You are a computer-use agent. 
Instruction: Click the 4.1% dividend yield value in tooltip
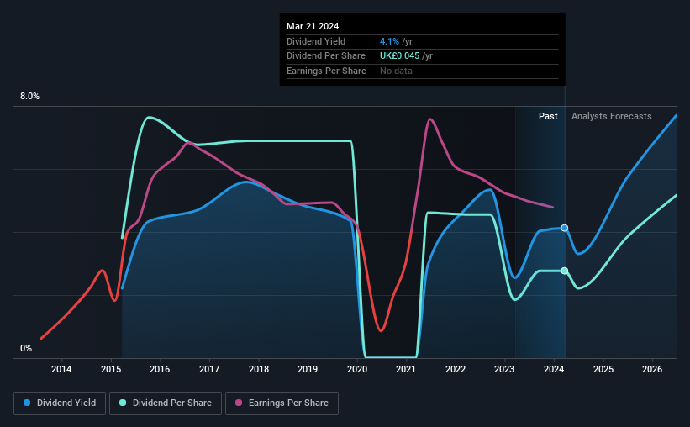click(x=389, y=41)
